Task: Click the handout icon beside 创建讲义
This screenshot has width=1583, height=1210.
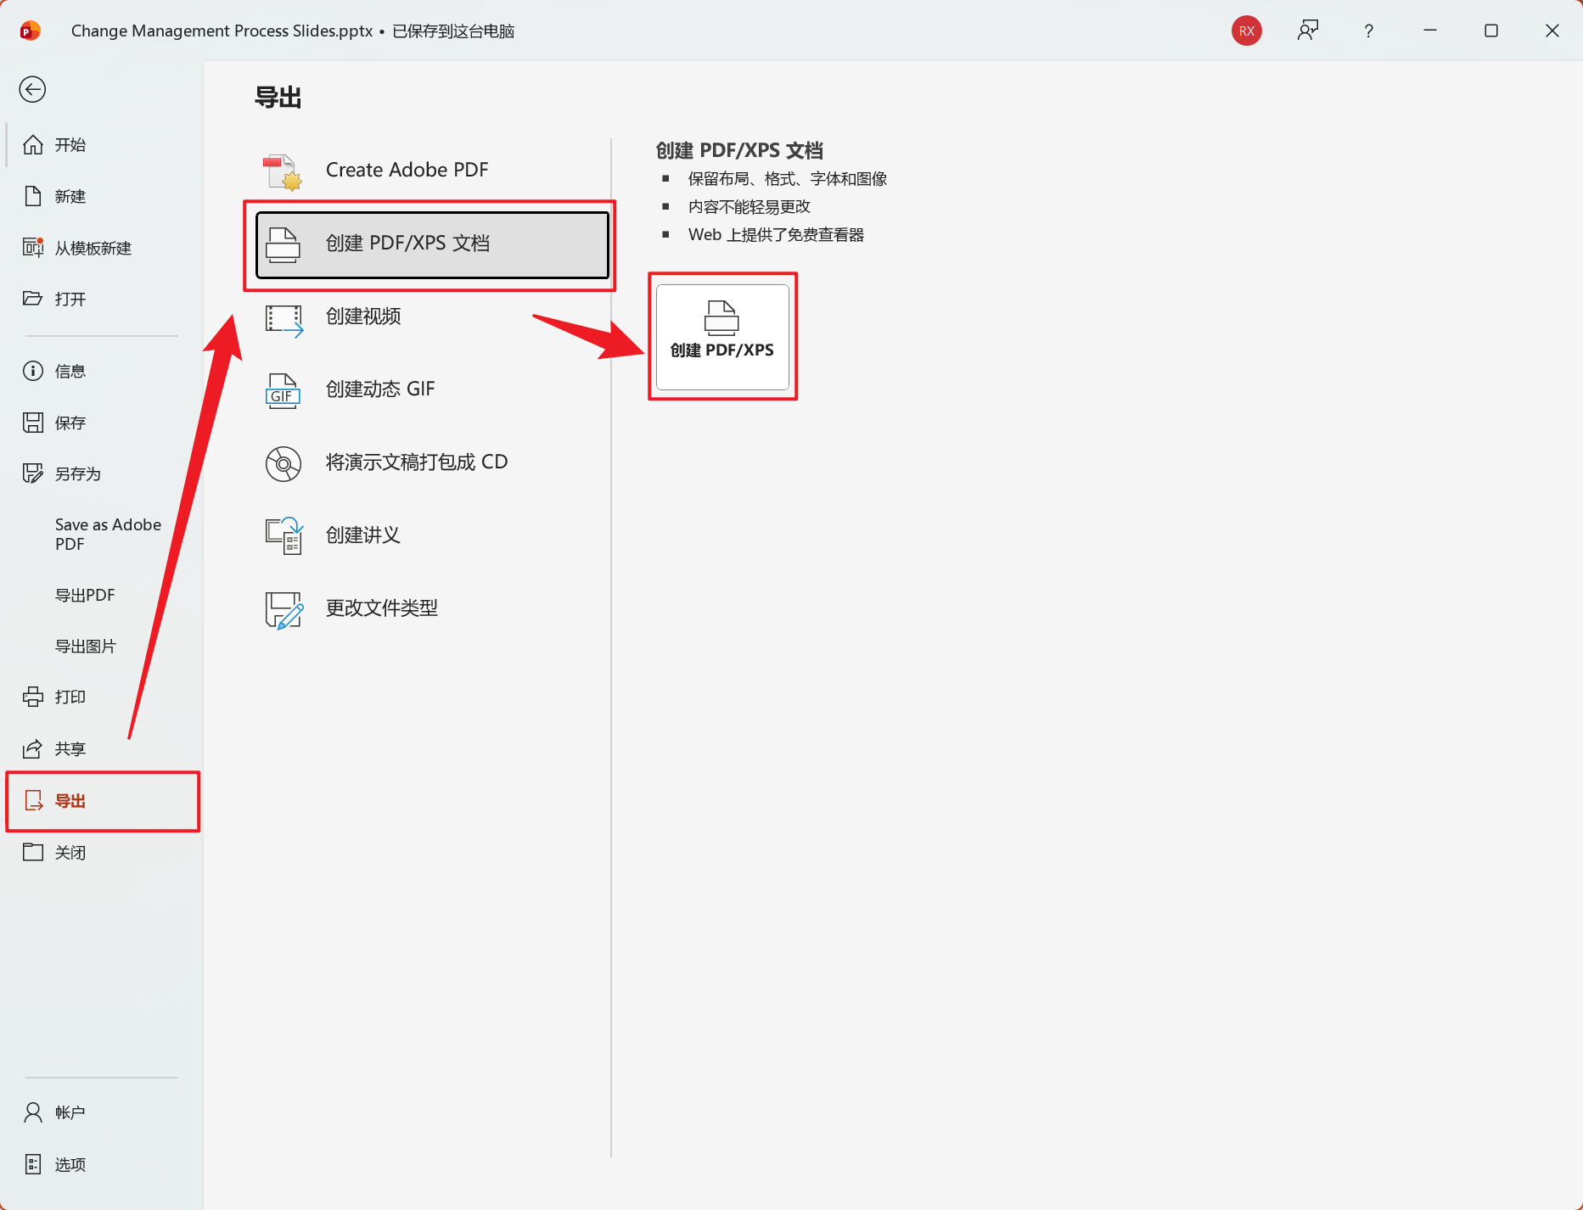Action: click(x=284, y=535)
